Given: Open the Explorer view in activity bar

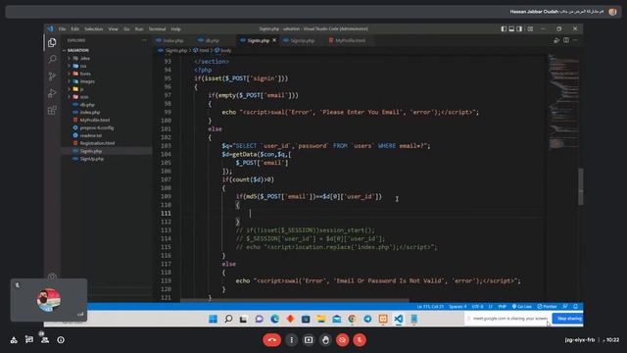Looking at the screenshot, I should [x=52, y=43].
